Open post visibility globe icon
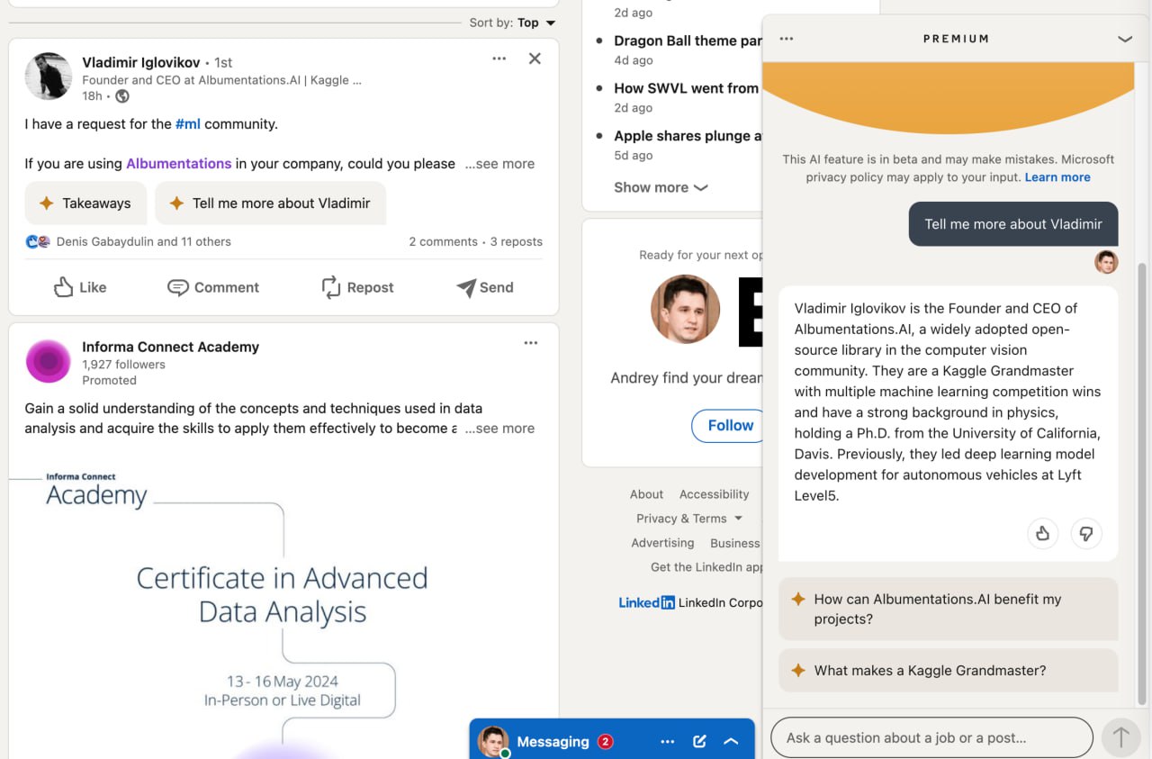 coord(122,96)
